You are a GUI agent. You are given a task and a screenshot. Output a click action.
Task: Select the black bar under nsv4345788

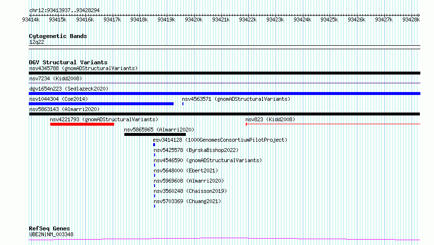coord(224,73)
